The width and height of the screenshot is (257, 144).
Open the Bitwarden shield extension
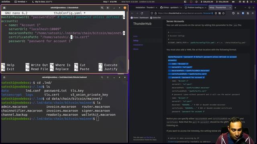point(243,13)
